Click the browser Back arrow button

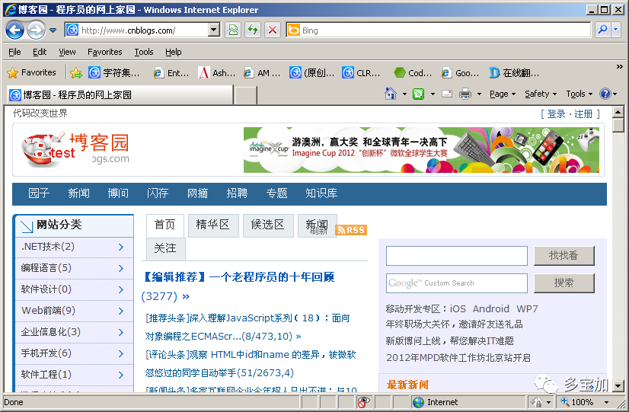tap(14, 30)
